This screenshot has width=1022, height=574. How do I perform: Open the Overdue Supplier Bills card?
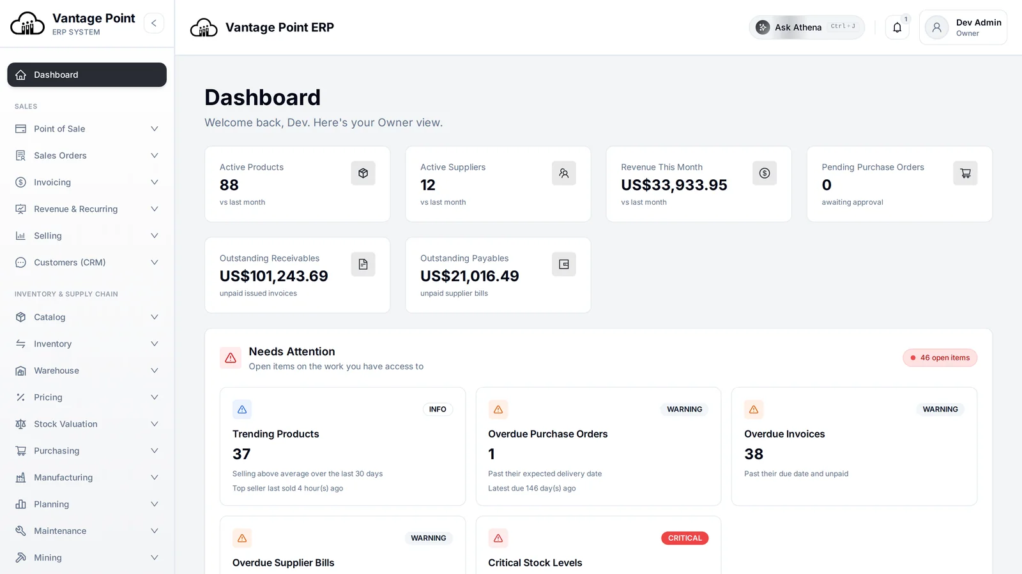pyautogui.click(x=342, y=545)
